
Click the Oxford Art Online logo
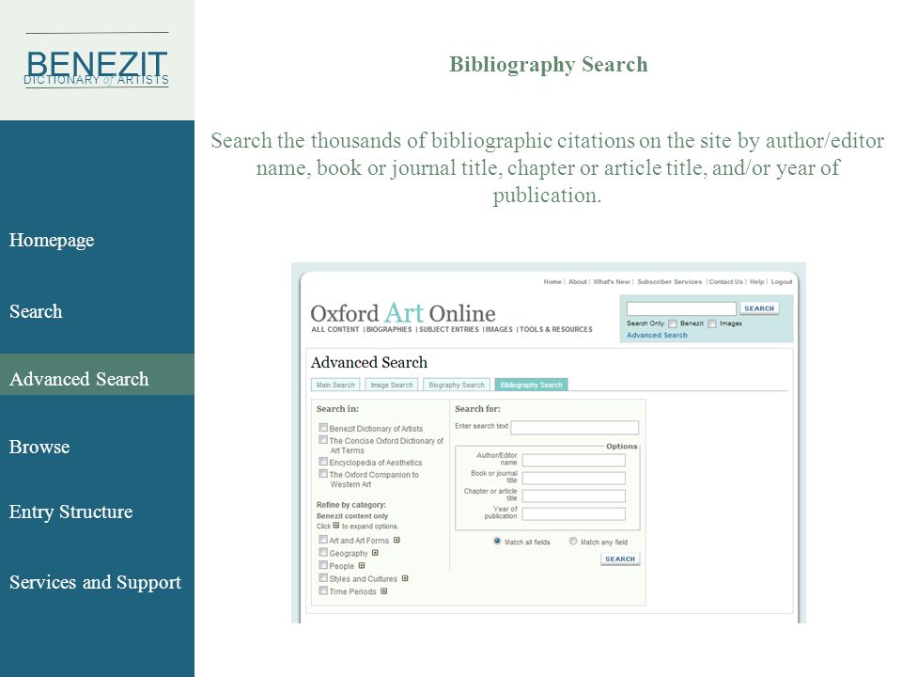coord(403,313)
